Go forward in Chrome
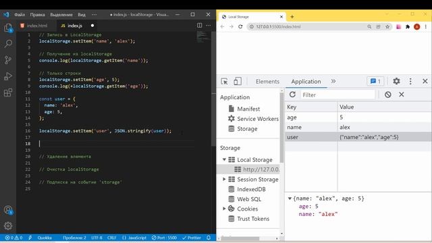Screen dimensions: 432x243 coord(232,27)
